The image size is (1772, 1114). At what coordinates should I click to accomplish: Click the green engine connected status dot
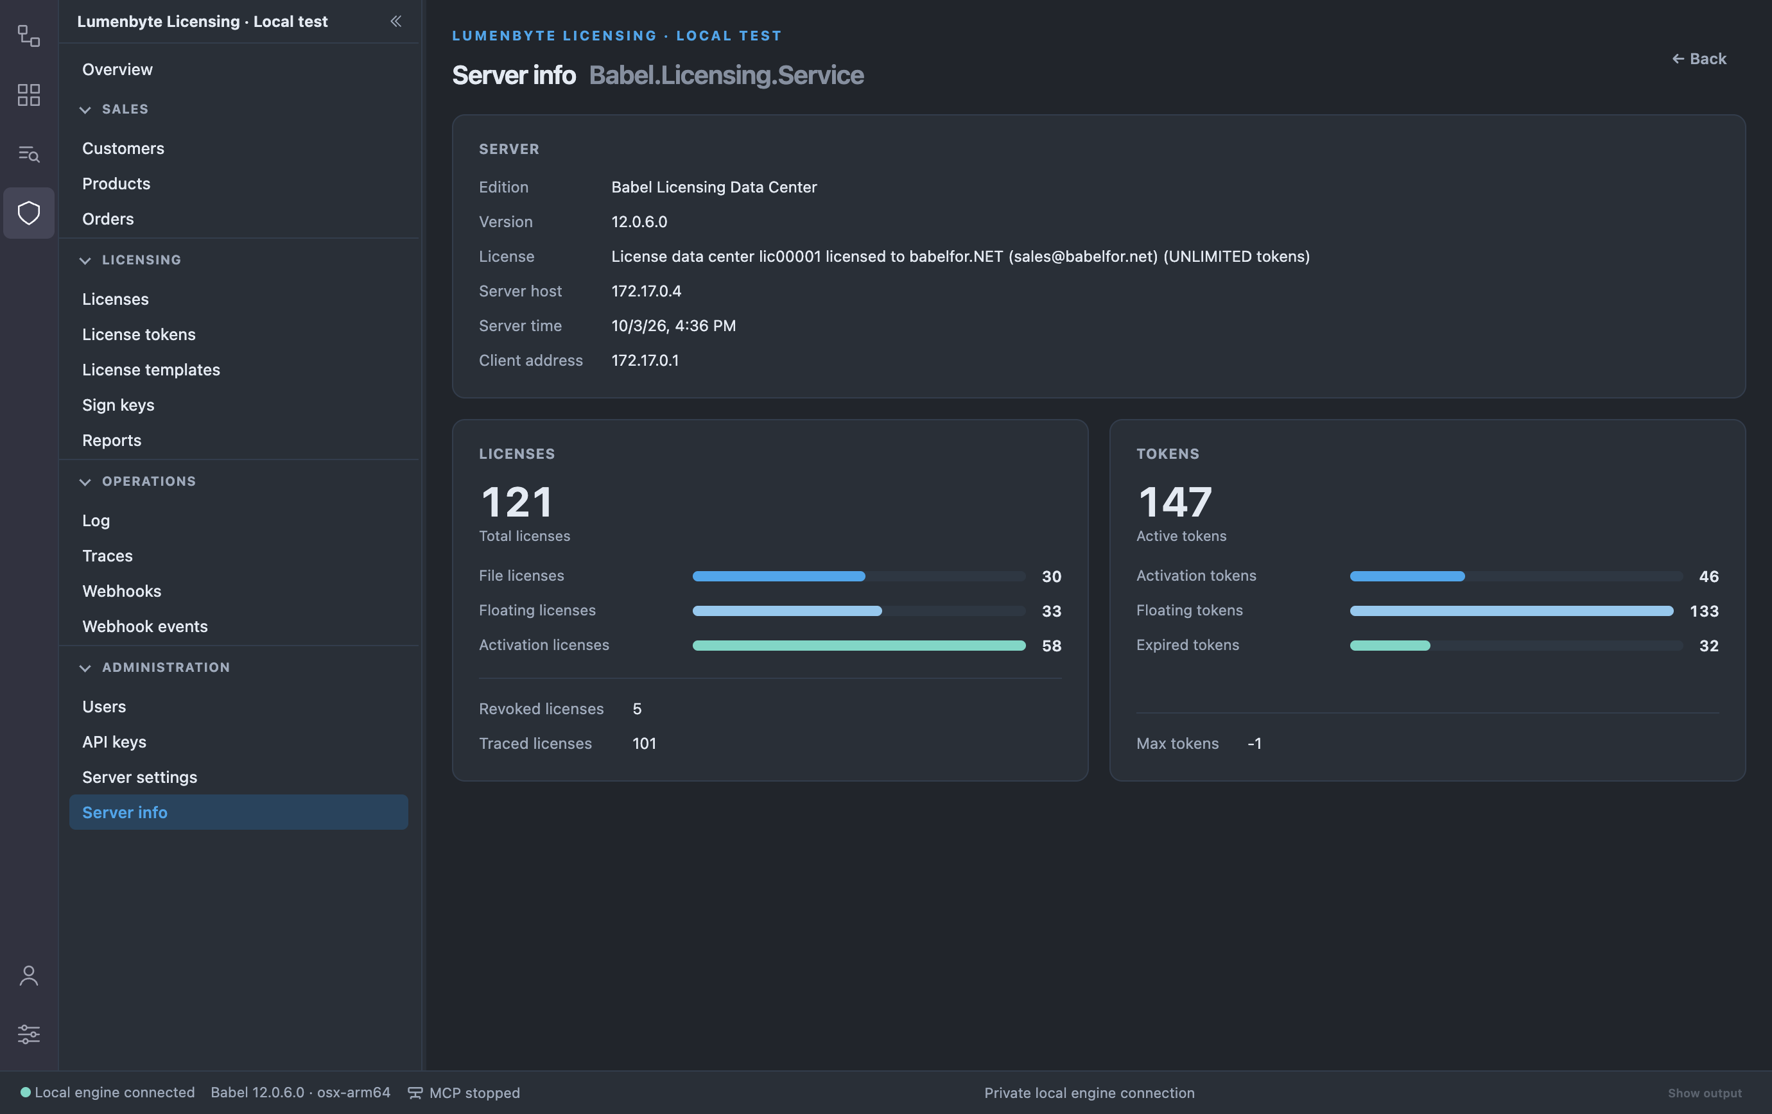click(25, 1092)
